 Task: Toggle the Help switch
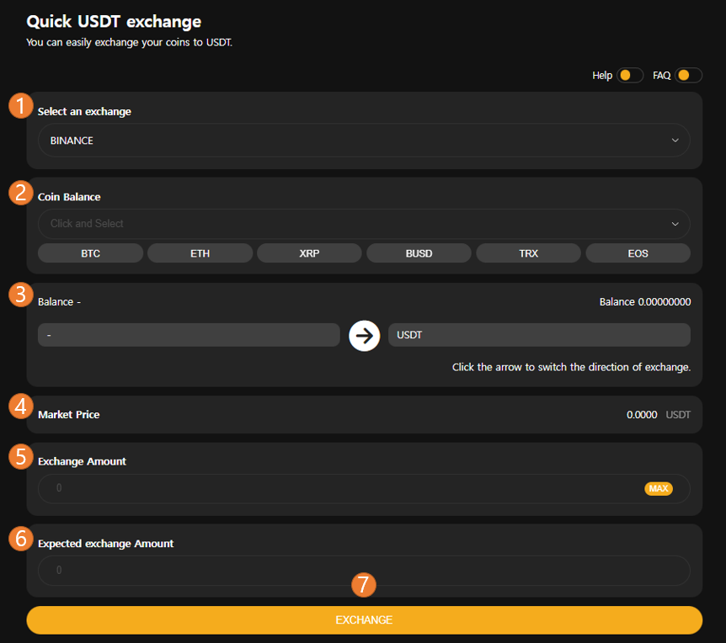coord(630,76)
